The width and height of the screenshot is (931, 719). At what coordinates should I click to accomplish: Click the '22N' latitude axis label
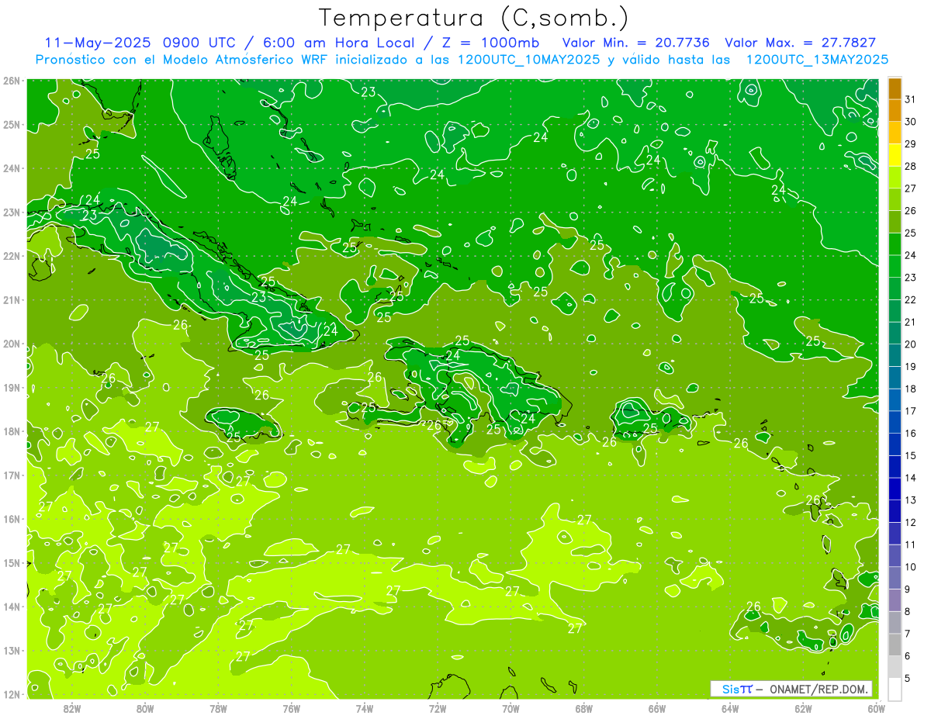(x=11, y=256)
